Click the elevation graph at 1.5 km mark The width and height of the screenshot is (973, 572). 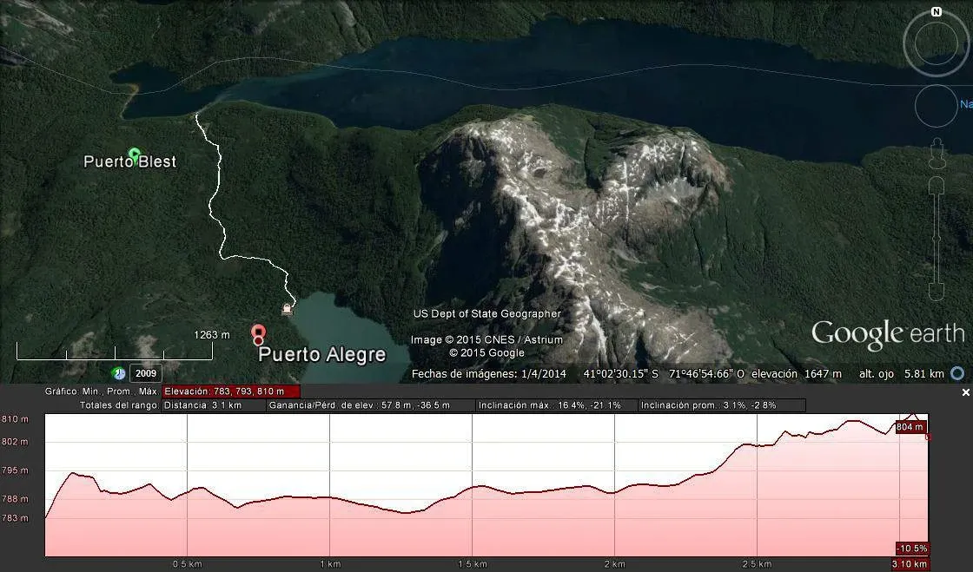472,486
